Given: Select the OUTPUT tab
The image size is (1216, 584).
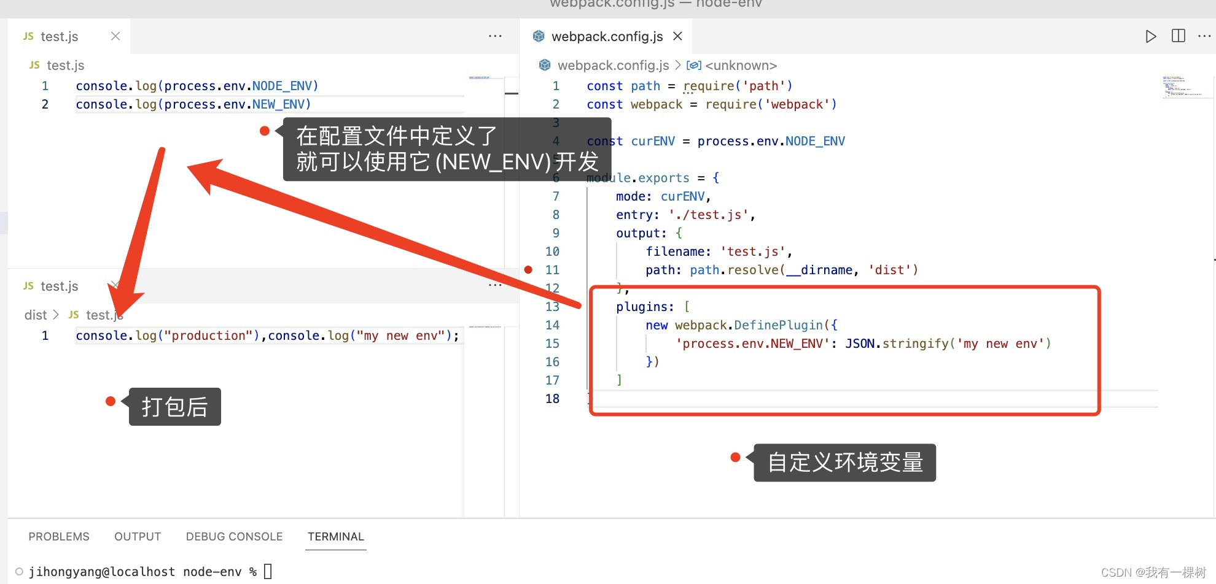Looking at the screenshot, I should [x=137, y=536].
